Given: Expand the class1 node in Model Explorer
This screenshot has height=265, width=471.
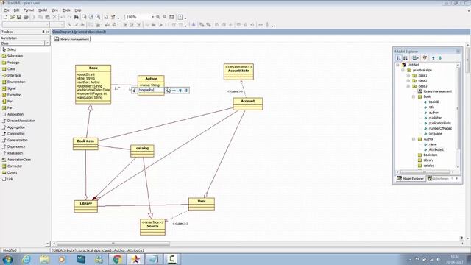Looking at the screenshot, I should (408, 75).
